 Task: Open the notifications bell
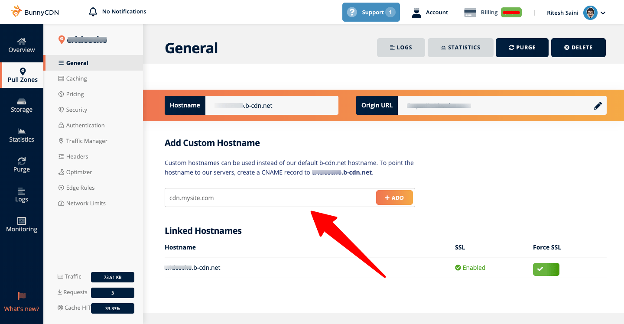click(93, 12)
